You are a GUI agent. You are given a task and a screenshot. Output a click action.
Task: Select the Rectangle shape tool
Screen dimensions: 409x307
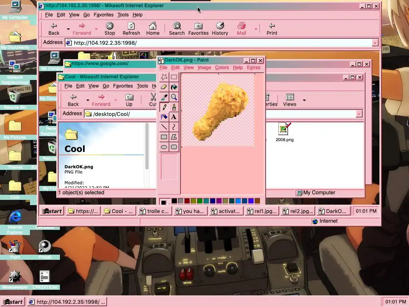click(x=164, y=137)
